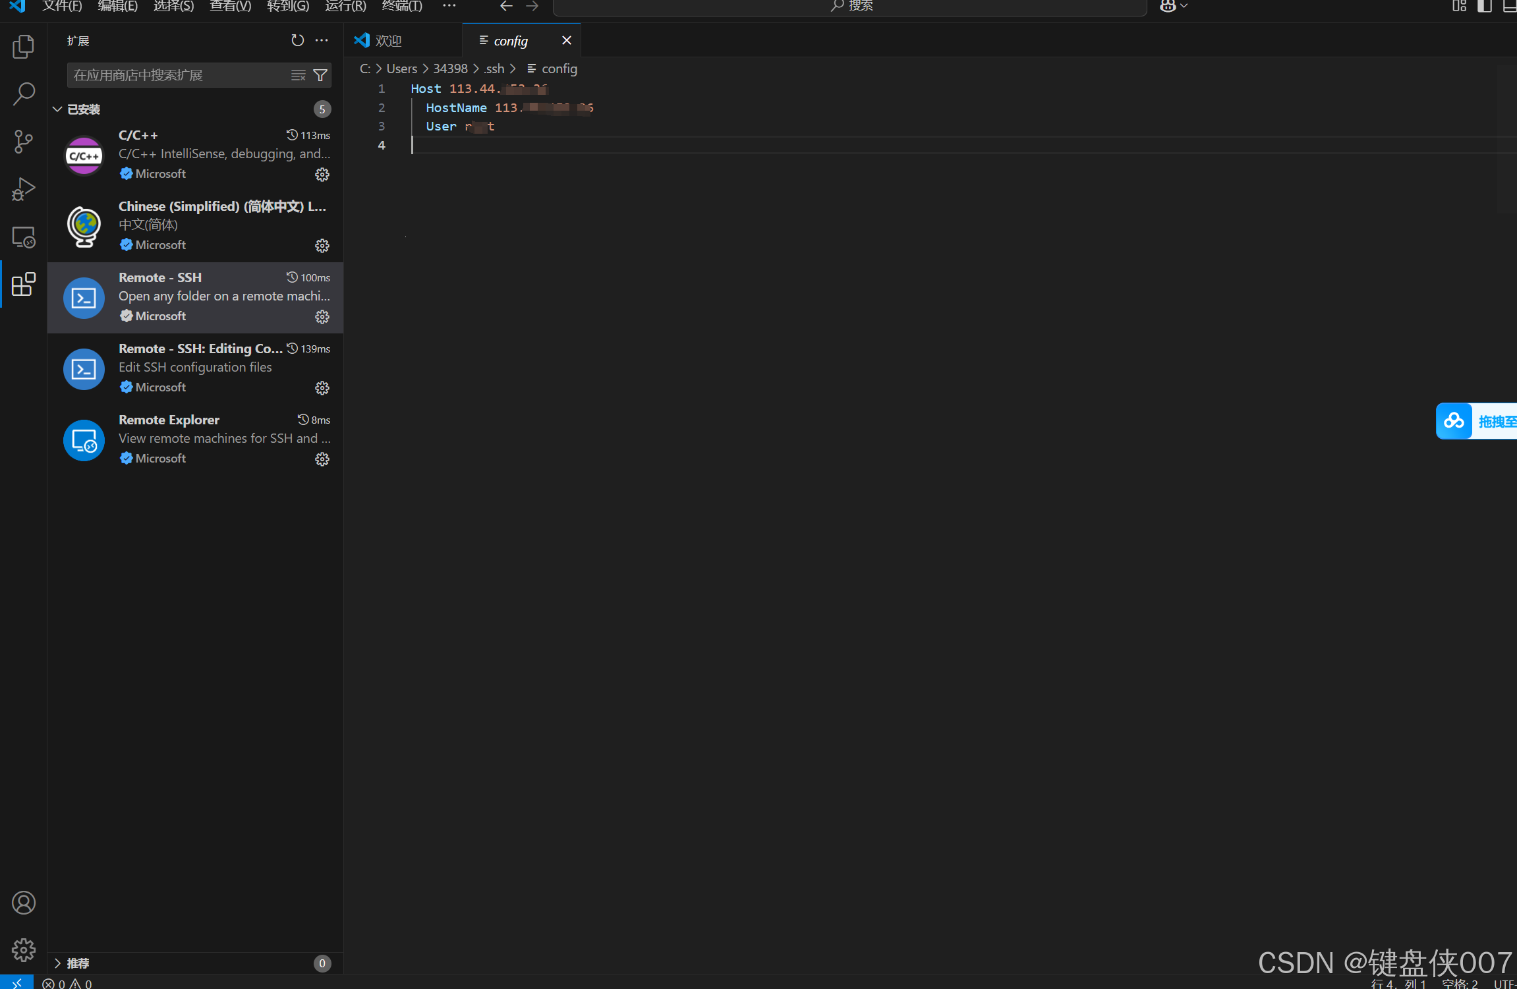Toggle the primary sidebar layout button
Screen dimensions: 1517x989
pyautogui.click(x=1484, y=7)
